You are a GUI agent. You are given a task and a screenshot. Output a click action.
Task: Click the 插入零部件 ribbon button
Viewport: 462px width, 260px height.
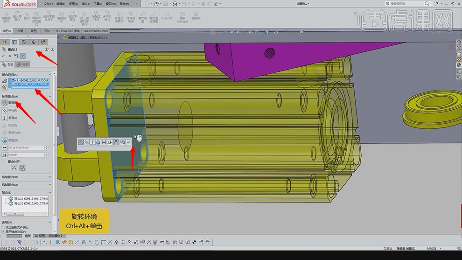(x=17, y=18)
